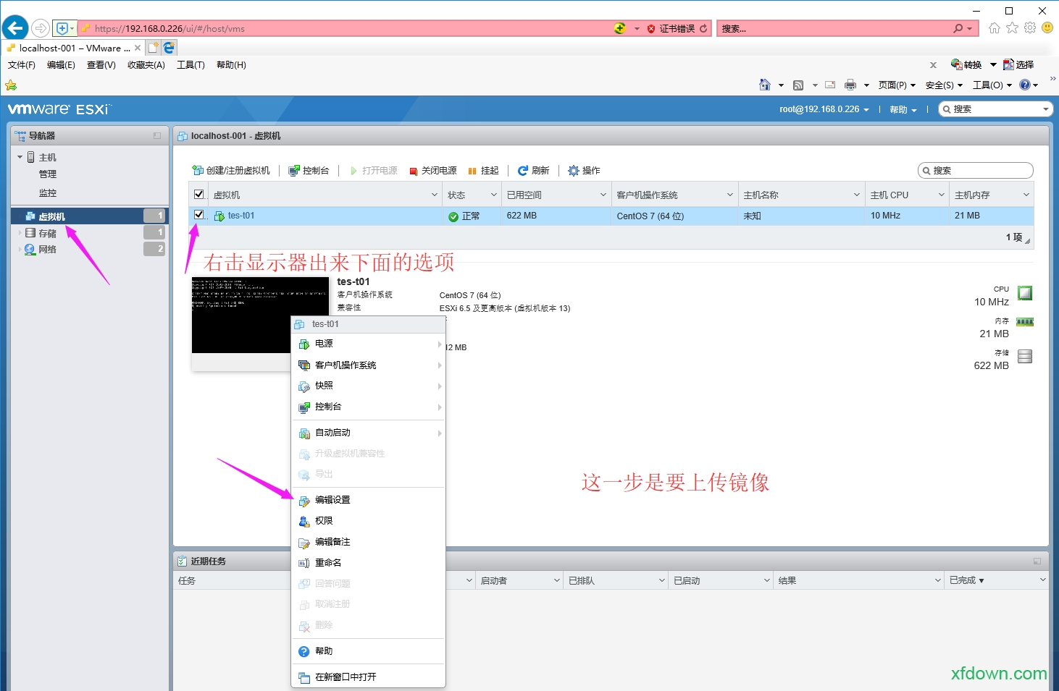
Task: Expand the 电源 submenu in the context menu
Action: coord(440,344)
